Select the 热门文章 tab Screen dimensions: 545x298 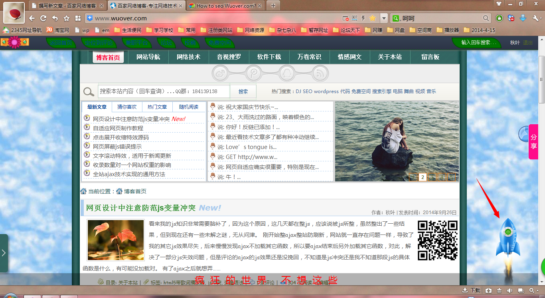click(x=157, y=107)
